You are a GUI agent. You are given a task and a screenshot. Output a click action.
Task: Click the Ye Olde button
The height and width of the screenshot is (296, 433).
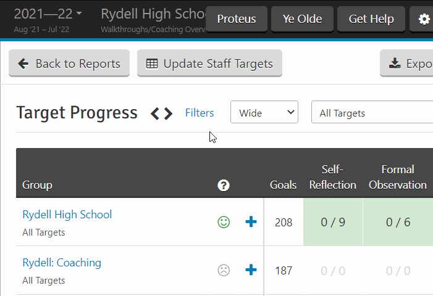[303, 19]
